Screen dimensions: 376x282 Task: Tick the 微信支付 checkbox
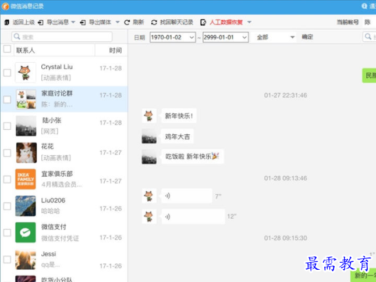7,233
